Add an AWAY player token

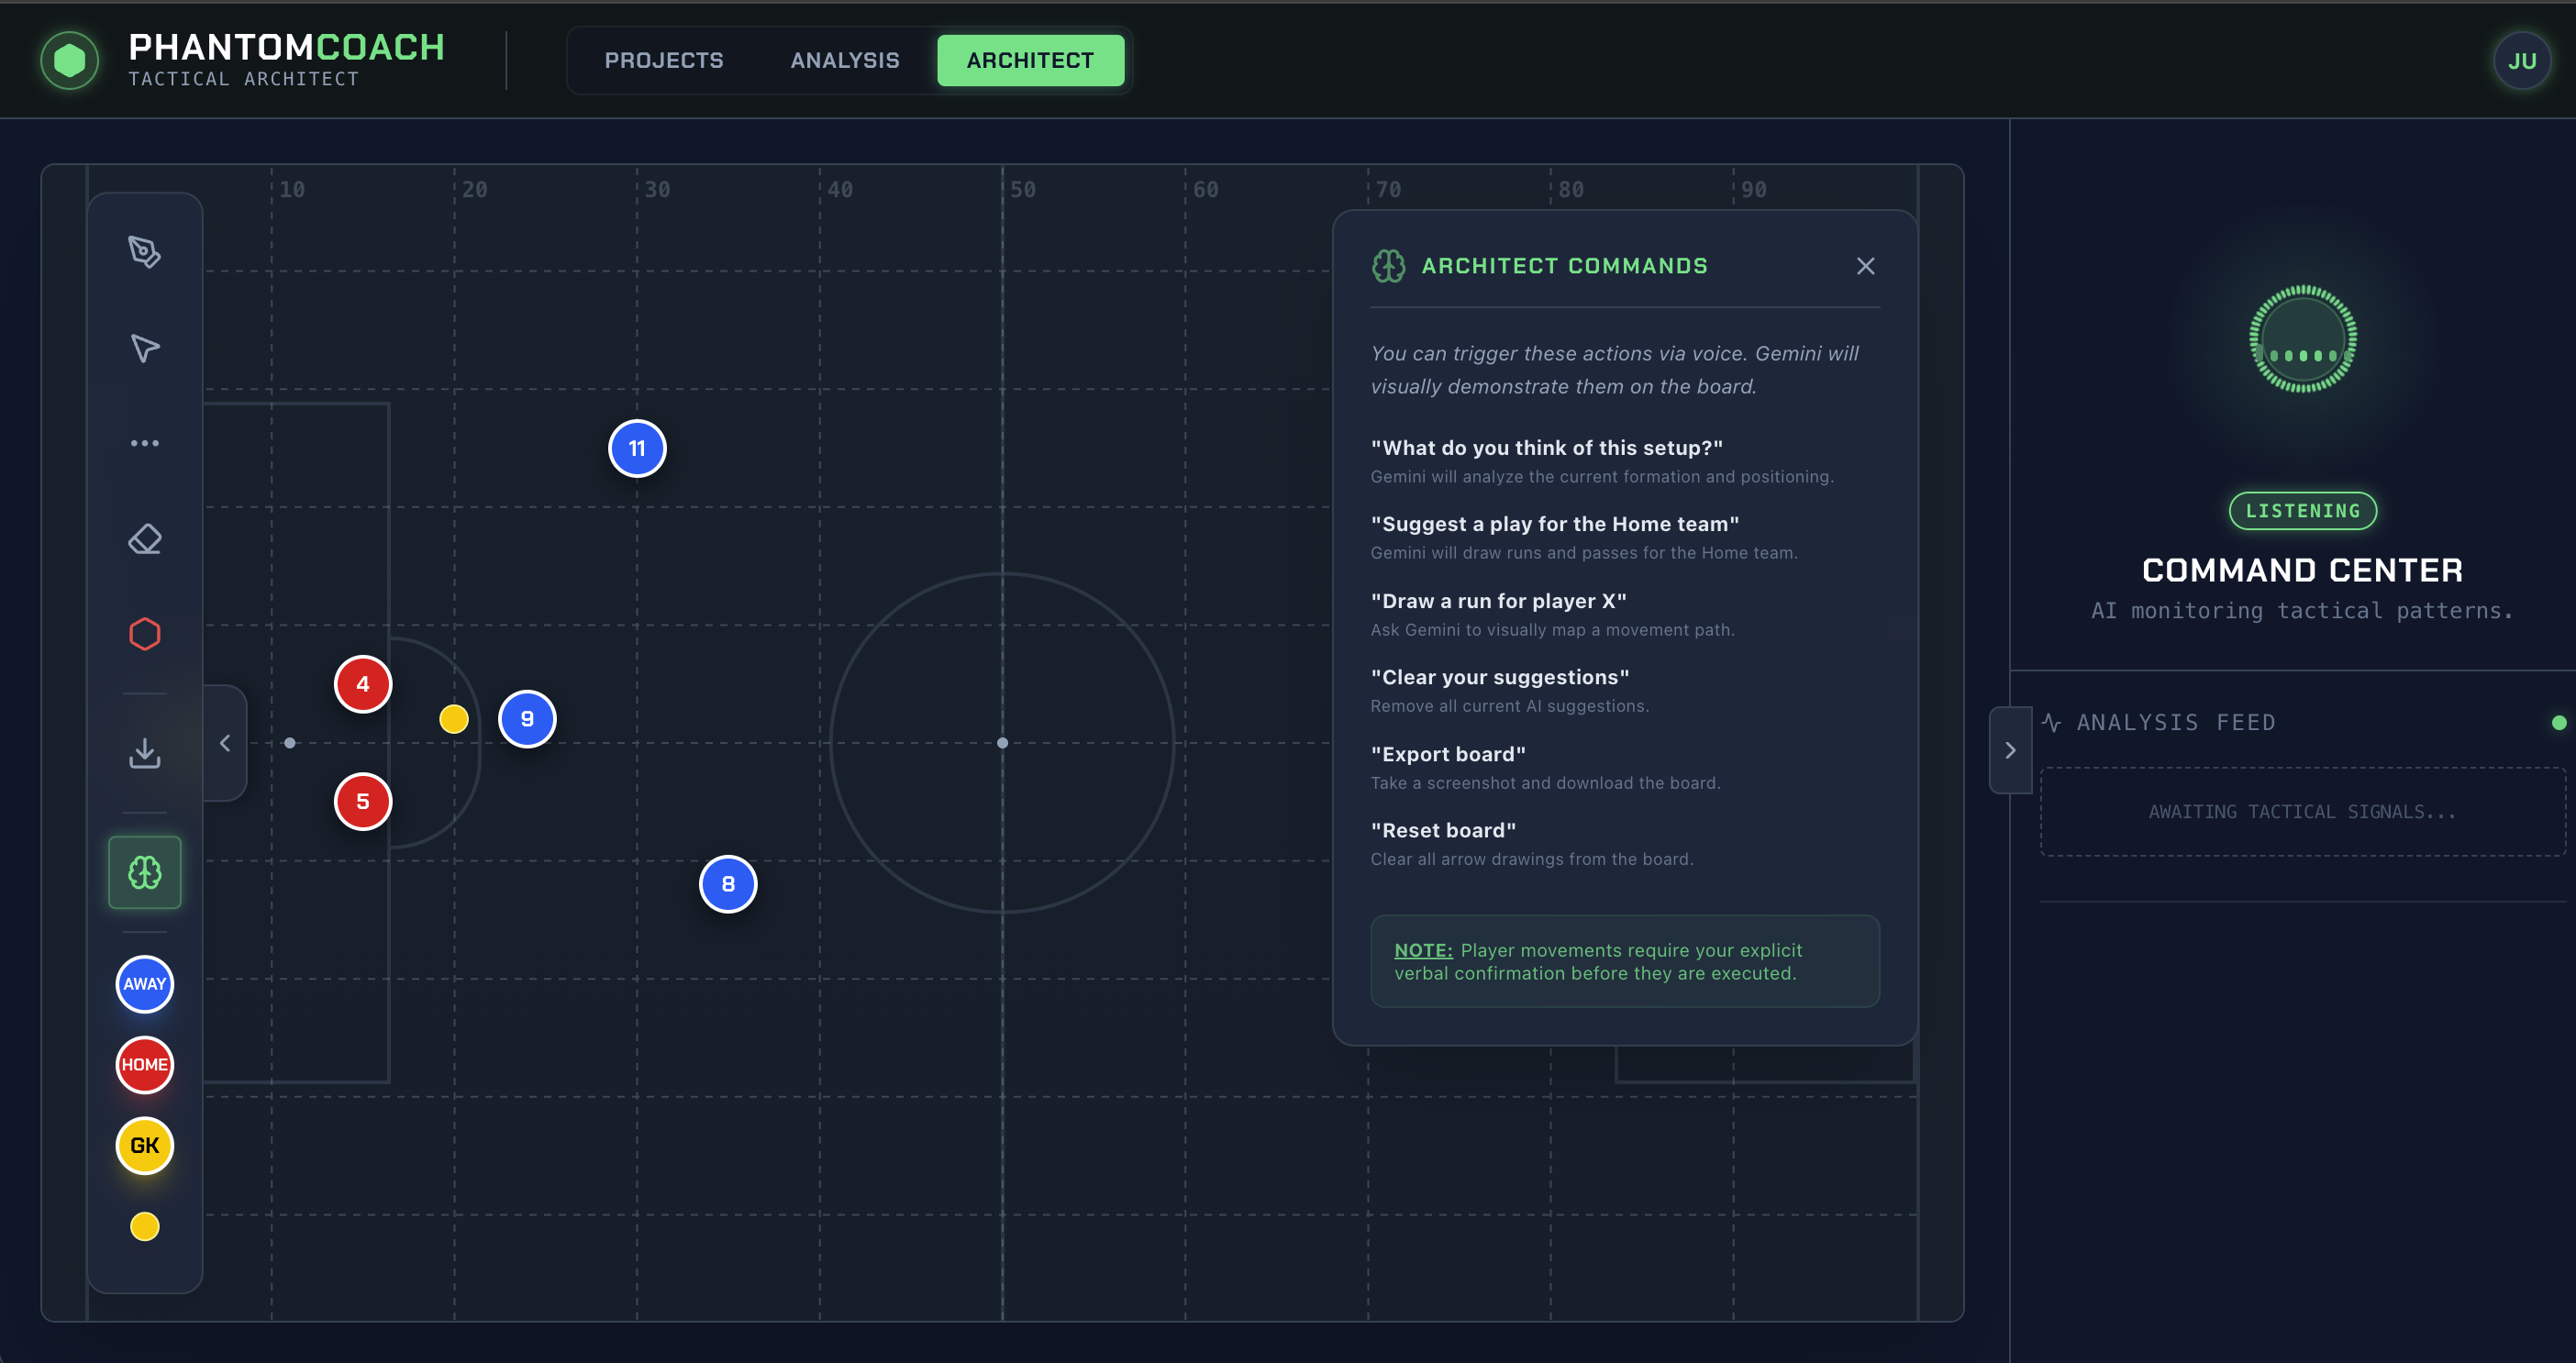pos(145,984)
